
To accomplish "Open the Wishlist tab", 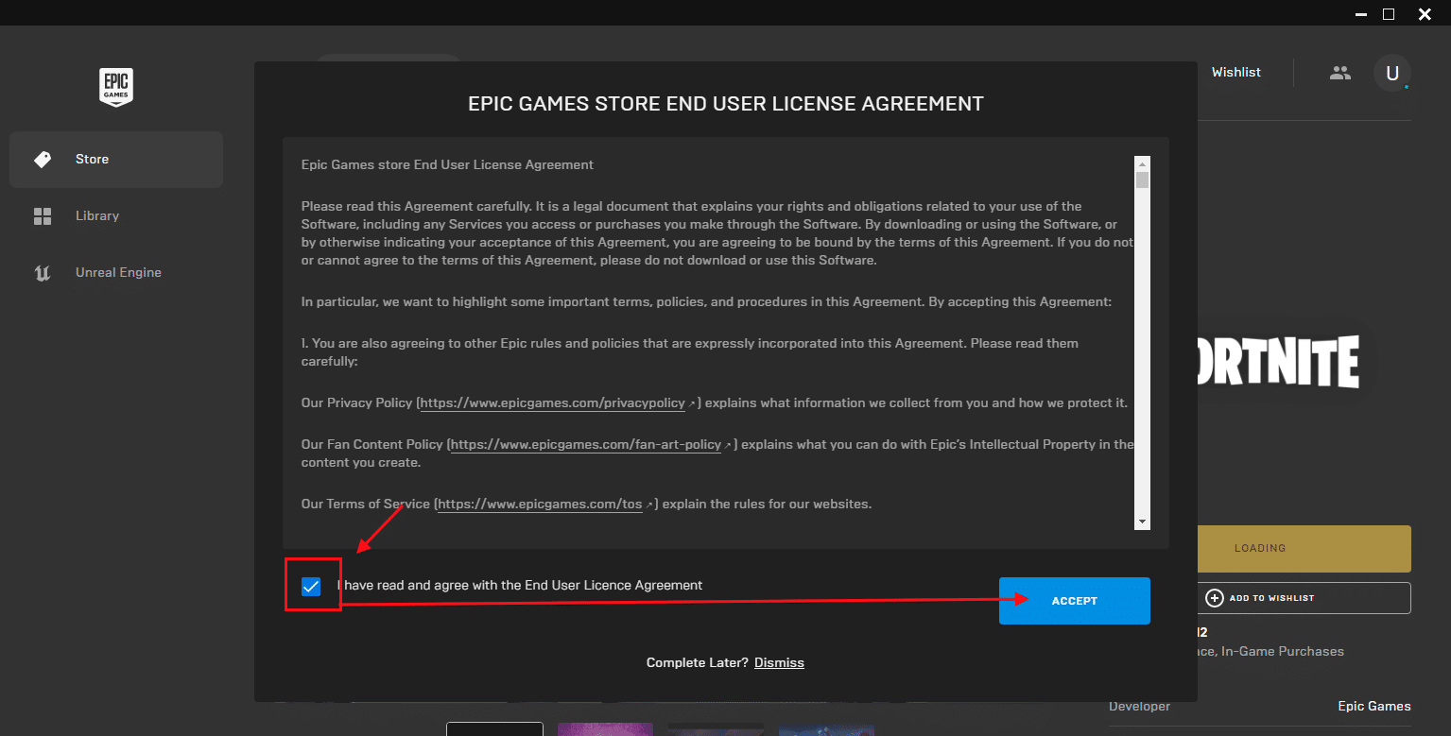I will coord(1236,72).
